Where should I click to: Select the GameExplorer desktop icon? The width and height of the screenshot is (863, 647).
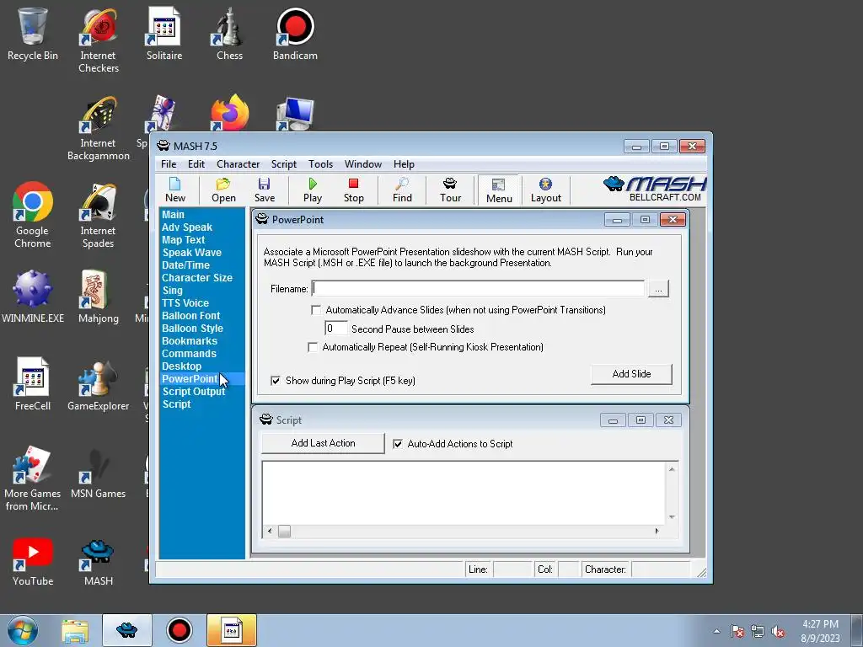click(x=98, y=384)
